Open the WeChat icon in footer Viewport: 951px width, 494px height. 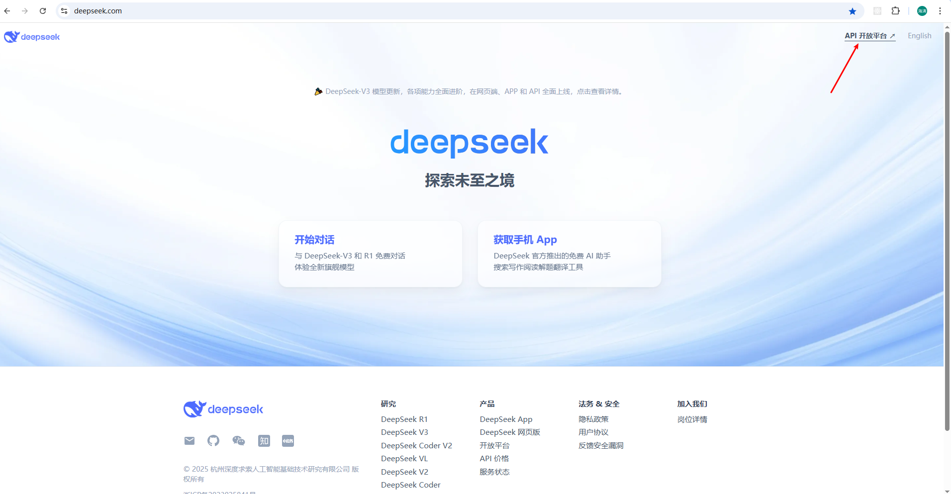click(238, 440)
